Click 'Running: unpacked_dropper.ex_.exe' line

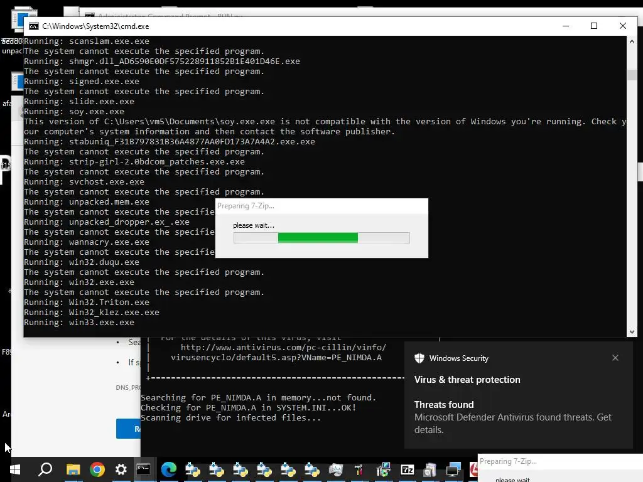107,222
